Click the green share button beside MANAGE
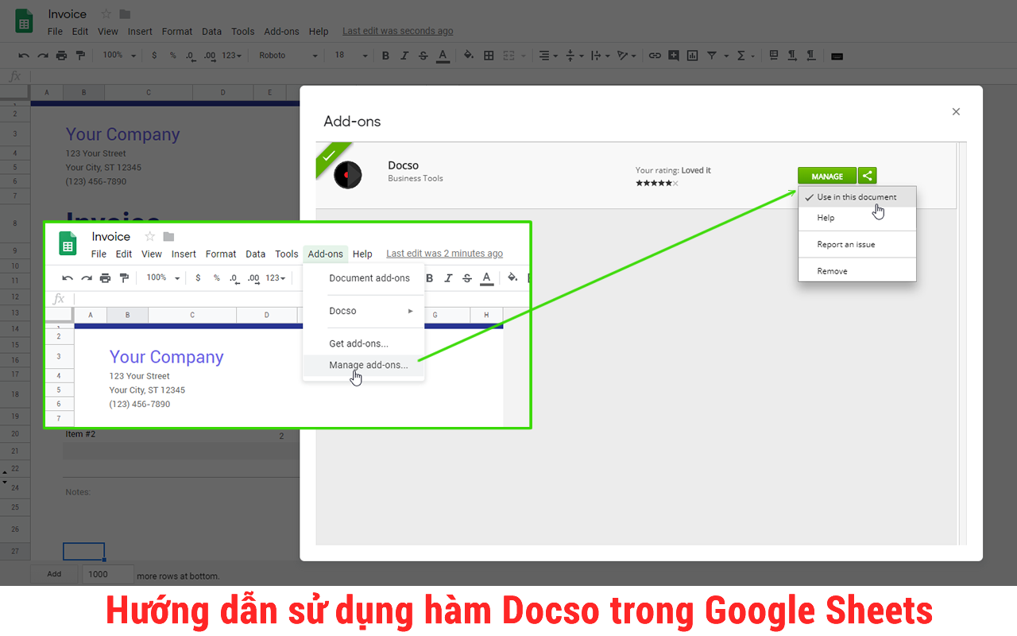This screenshot has height=636, width=1017. 868,176
